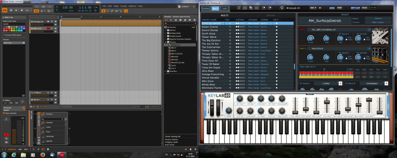Screen dimensions: 397x158
Task: Open the File menu in Bitwig
Action: pos(104,6)
